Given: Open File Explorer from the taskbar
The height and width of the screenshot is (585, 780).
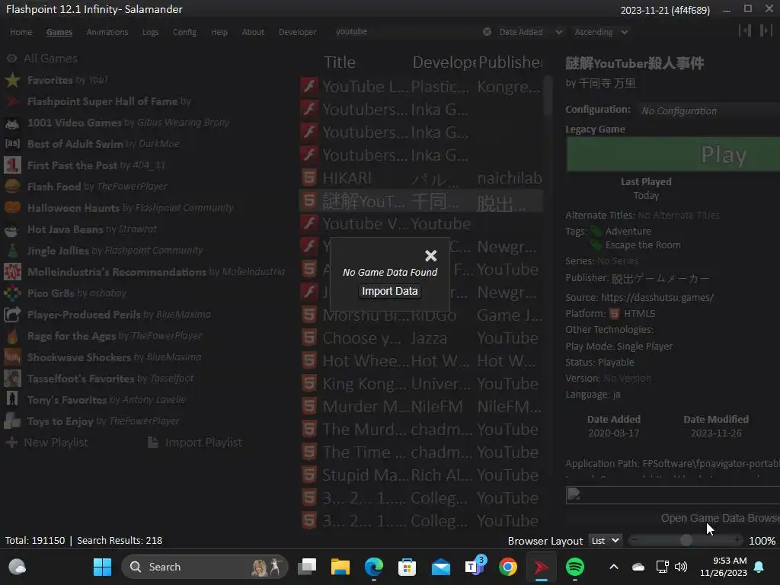Looking at the screenshot, I should [x=340, y=567].
